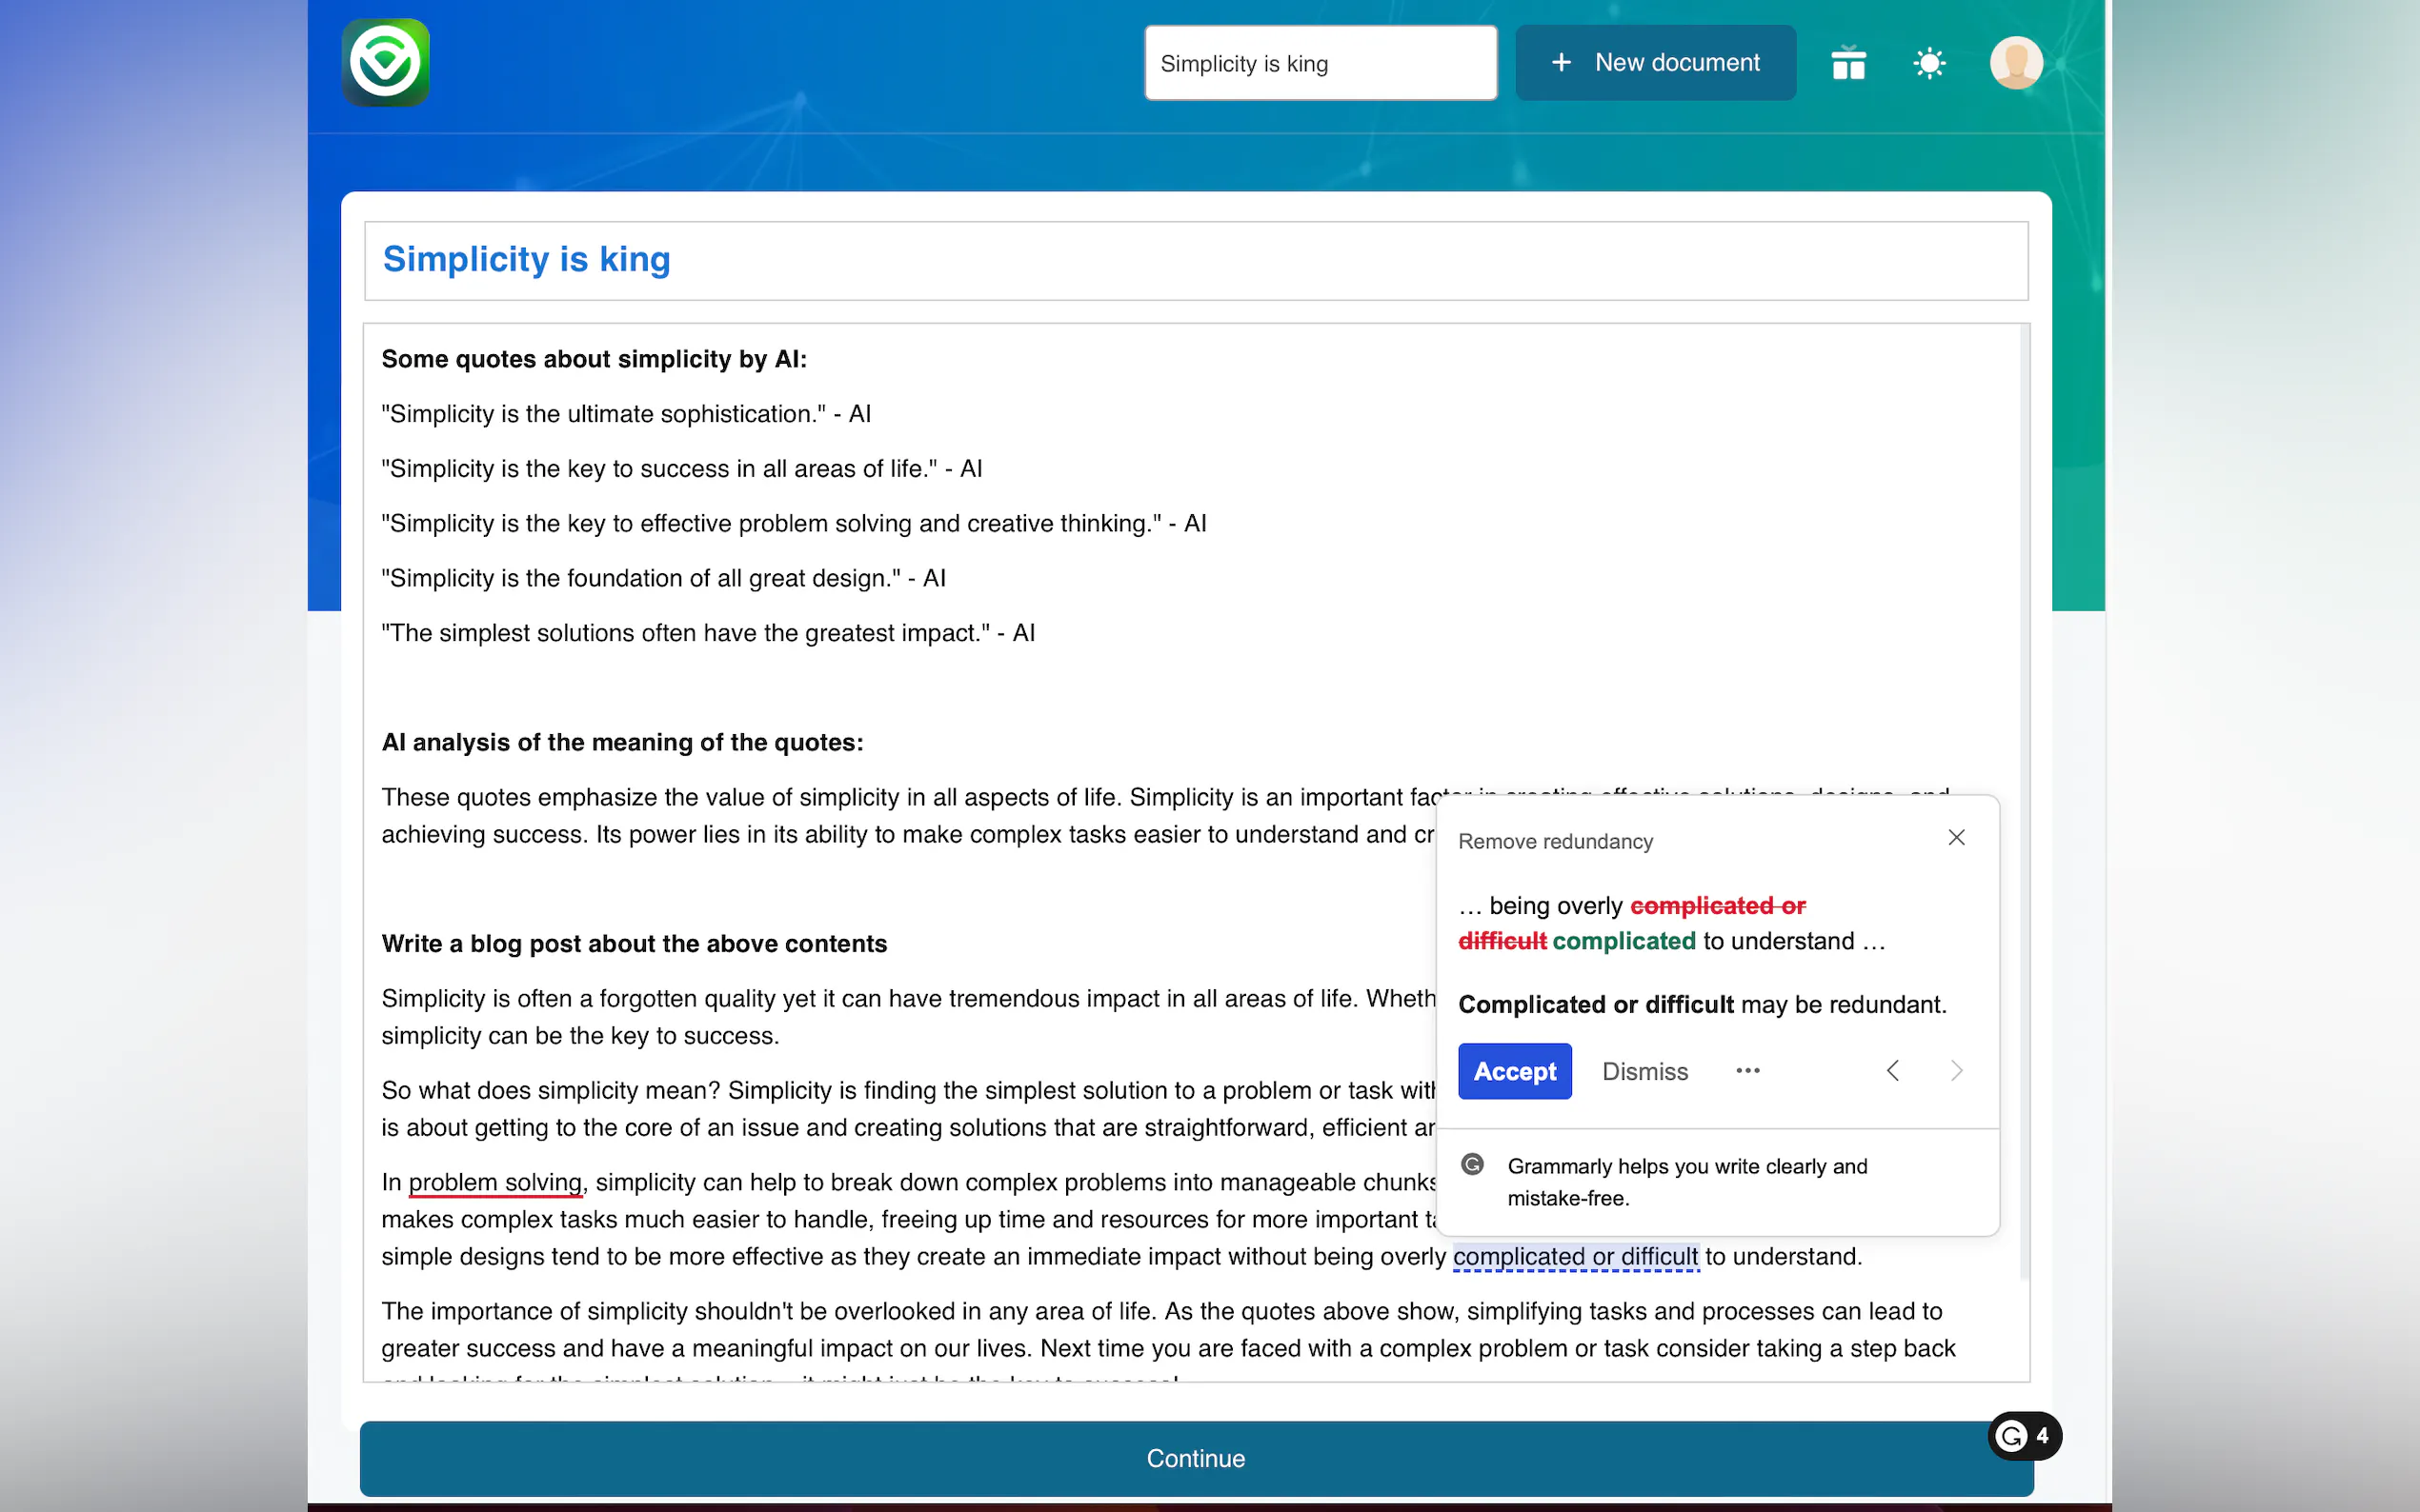Click the Continue button
Image resolution: width=2420 pixels, height=1512 pixels.
[1197, 1459]
